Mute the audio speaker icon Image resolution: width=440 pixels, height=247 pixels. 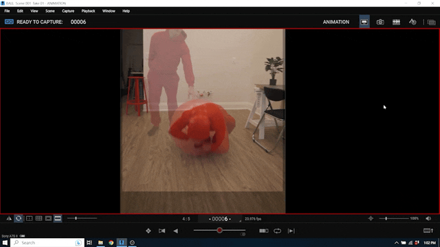428,218
